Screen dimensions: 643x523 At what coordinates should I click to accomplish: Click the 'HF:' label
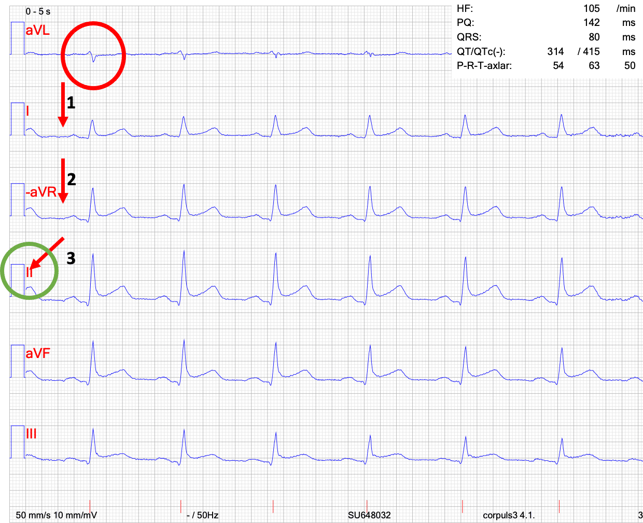tap(465, 8)
